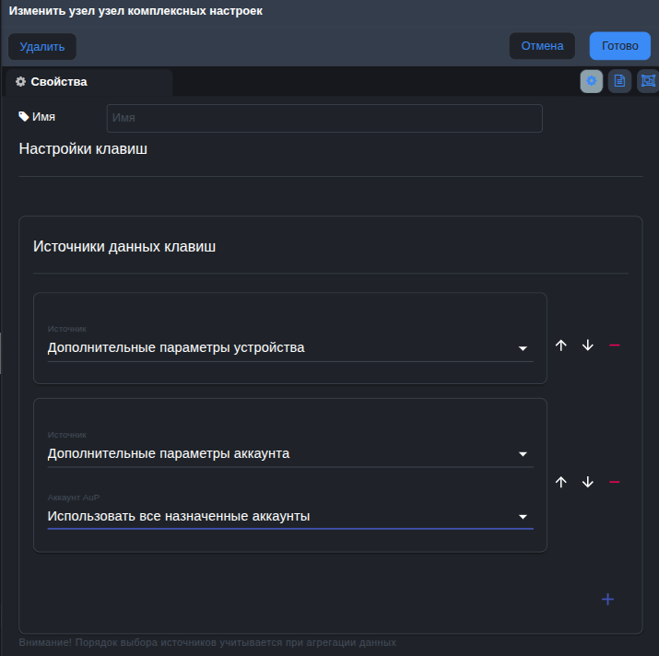Move the device parameters source up
The image size is (659, 656).
pyautogui.click(x=561, y=346)
